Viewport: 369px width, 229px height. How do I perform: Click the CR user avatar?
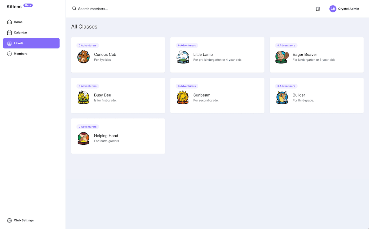pos(333,9)
